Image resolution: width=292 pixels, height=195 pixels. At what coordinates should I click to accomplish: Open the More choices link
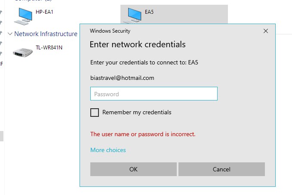(x=108, y=150)
